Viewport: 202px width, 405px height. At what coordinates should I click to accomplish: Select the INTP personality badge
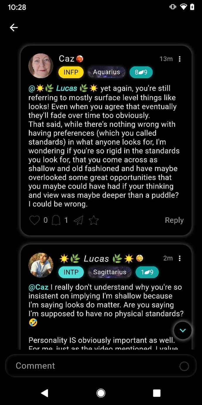[x=71, y=272]
